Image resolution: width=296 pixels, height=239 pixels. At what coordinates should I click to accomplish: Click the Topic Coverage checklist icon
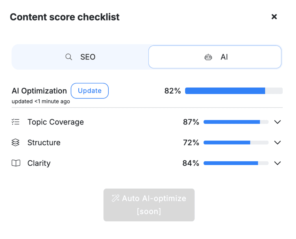pos(16,122)
